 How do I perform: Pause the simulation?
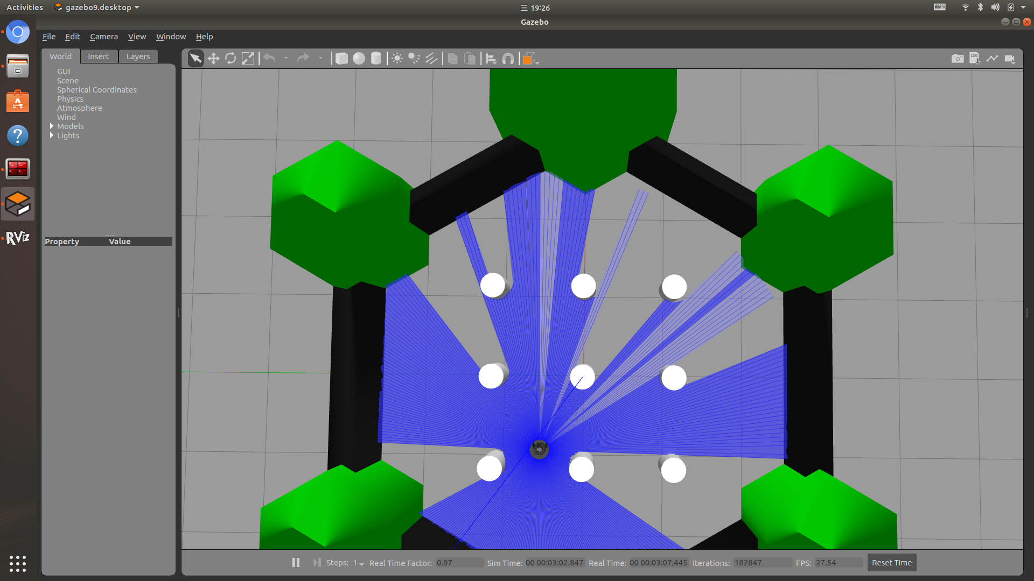pyautogui.click(x=296, y=563)
